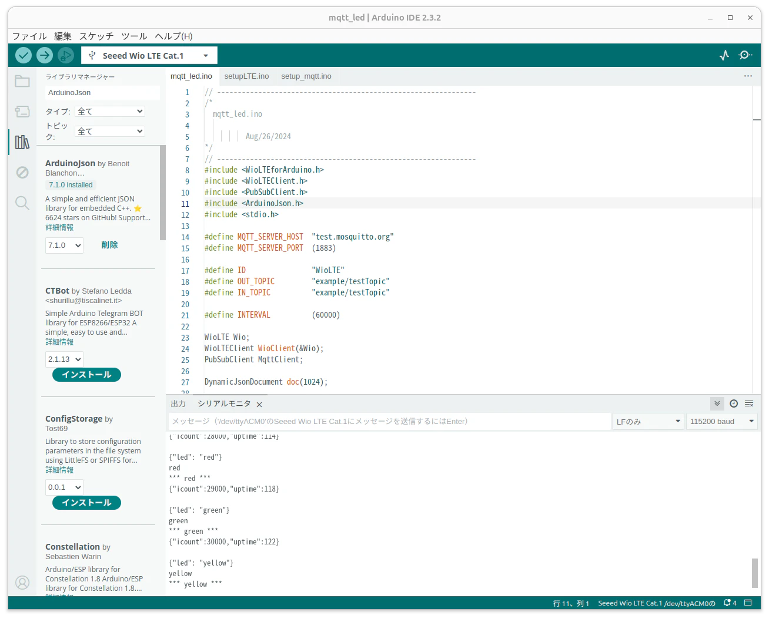Click the library search field

pos(102,93)
